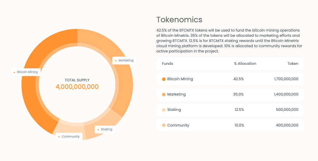The image size is (318, 161).
Task: Select the Marketing 35.0% allocation value
Action: click(x=239, y=94)
